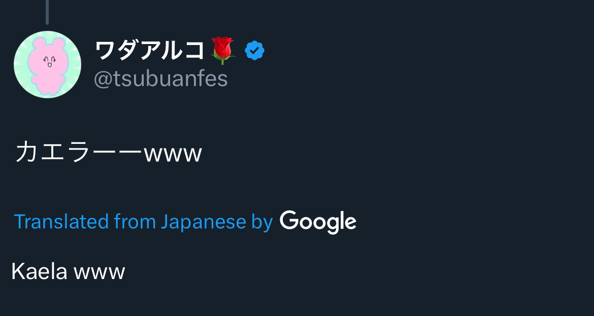This screenshot has height=316, width=594.
Task: Click the Google logo
Action: pyautogui.click(x=318, y=222)
